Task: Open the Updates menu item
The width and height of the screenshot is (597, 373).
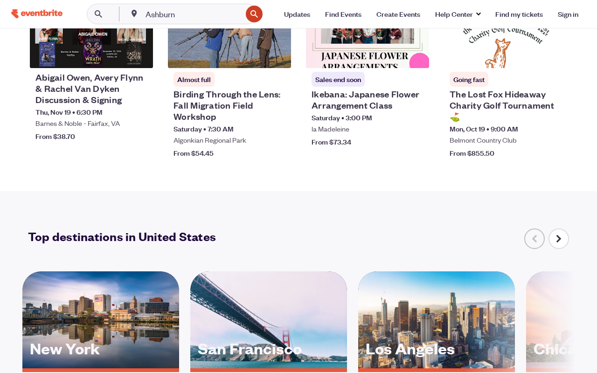Action: point(297,14)
